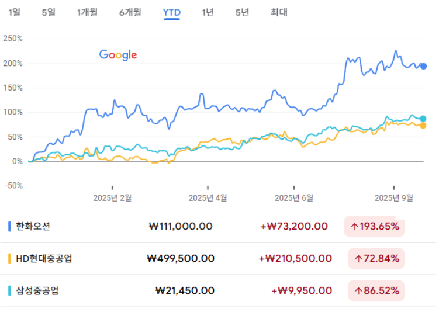Screen dimensions: 439x312
Task: Show the 5년 chart range
Action: (x=242, y=12)
